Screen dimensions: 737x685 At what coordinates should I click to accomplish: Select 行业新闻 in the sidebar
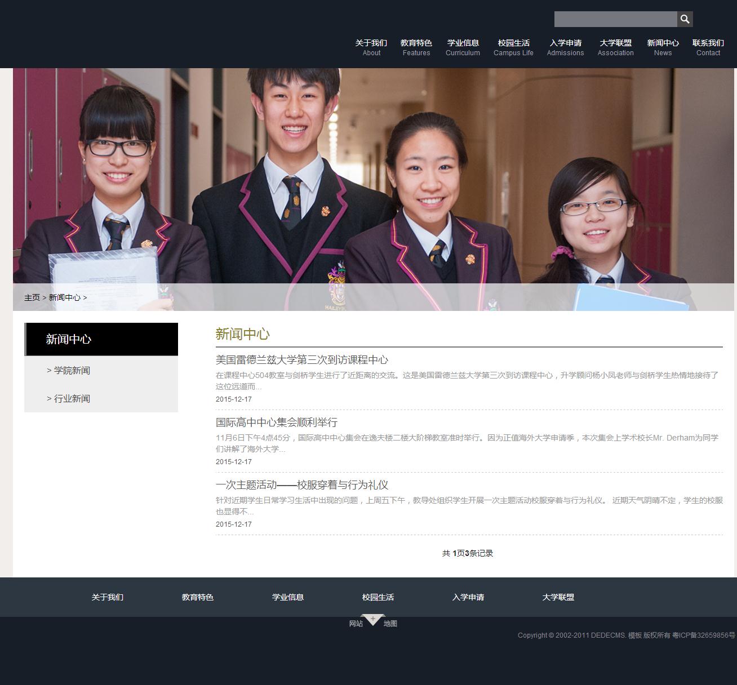72,398
